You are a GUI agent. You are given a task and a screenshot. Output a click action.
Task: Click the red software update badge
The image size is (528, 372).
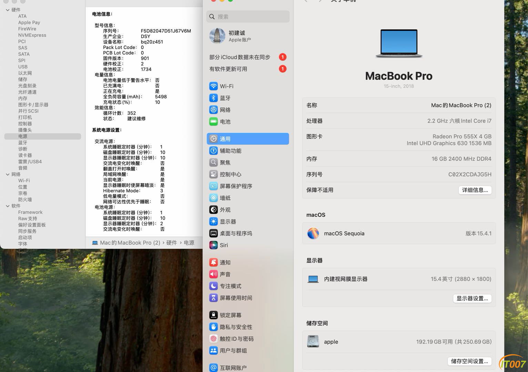(283, 69)
